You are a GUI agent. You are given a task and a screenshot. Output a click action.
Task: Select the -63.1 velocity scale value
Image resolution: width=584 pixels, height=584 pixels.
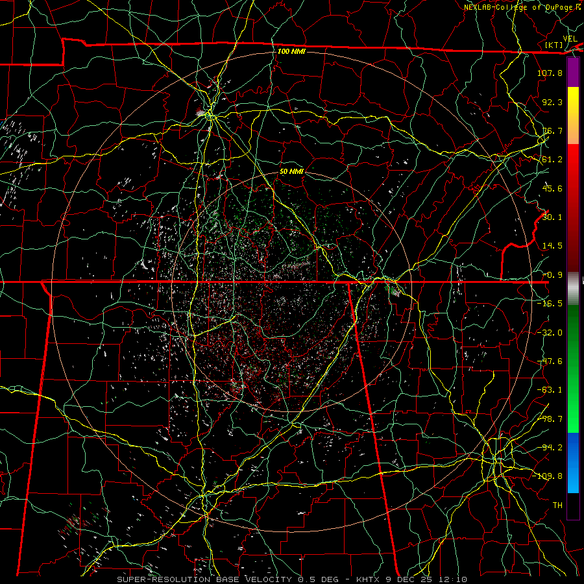pos(550,390)
